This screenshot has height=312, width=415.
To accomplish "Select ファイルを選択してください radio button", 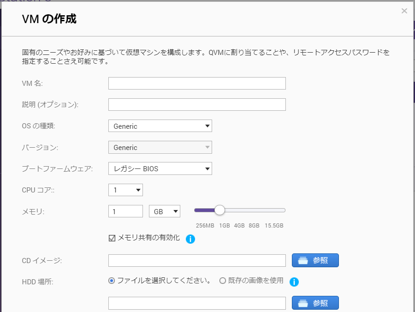I will pyautogui.click(x=112, y=281).
